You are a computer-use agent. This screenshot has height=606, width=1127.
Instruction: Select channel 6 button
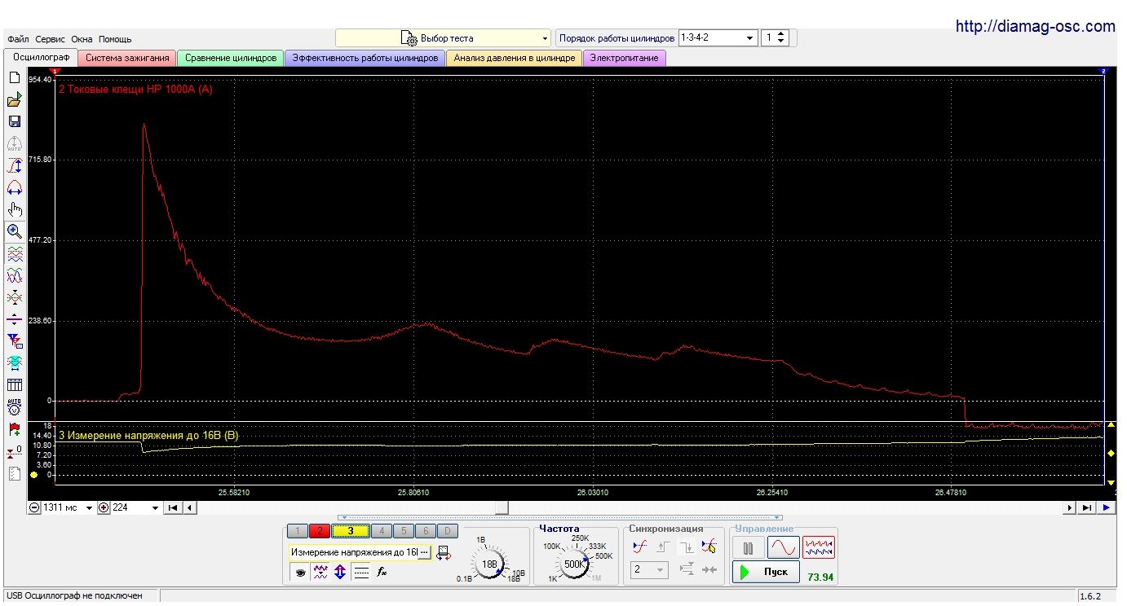click(x=425, y=531)
